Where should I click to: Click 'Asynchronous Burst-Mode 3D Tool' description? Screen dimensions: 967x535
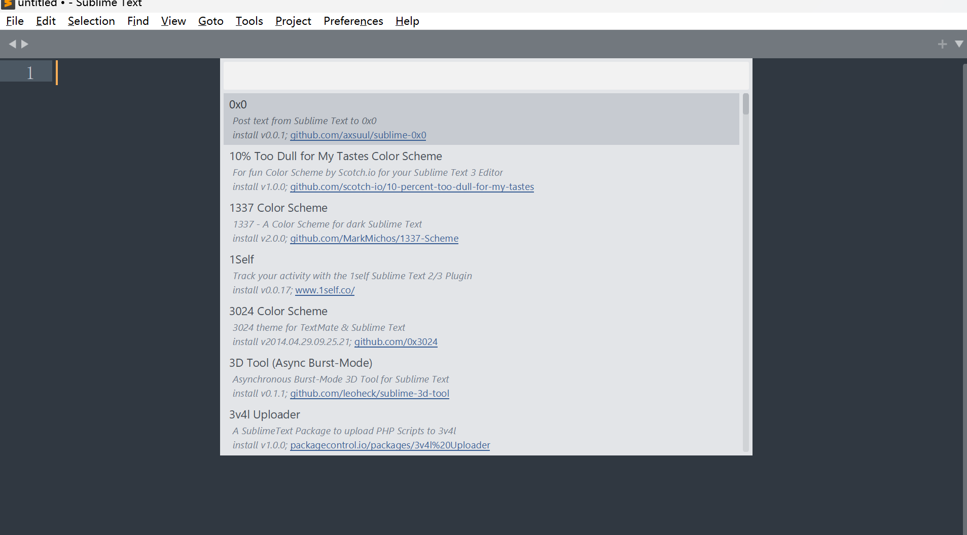tap(341, 379)
